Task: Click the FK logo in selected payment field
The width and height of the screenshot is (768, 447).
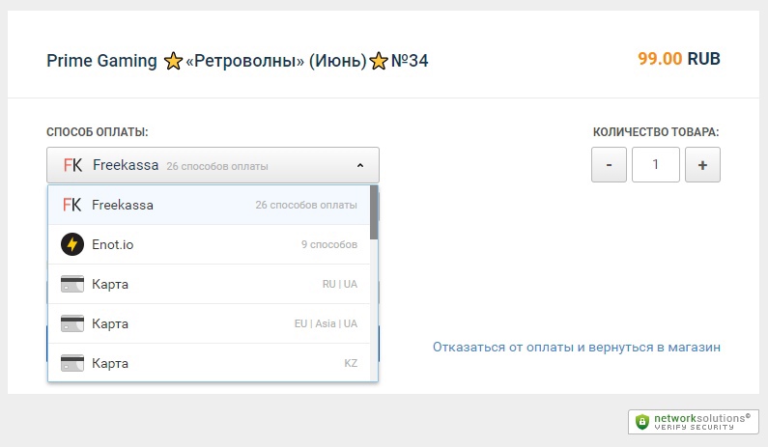Action: coord(72,165)
